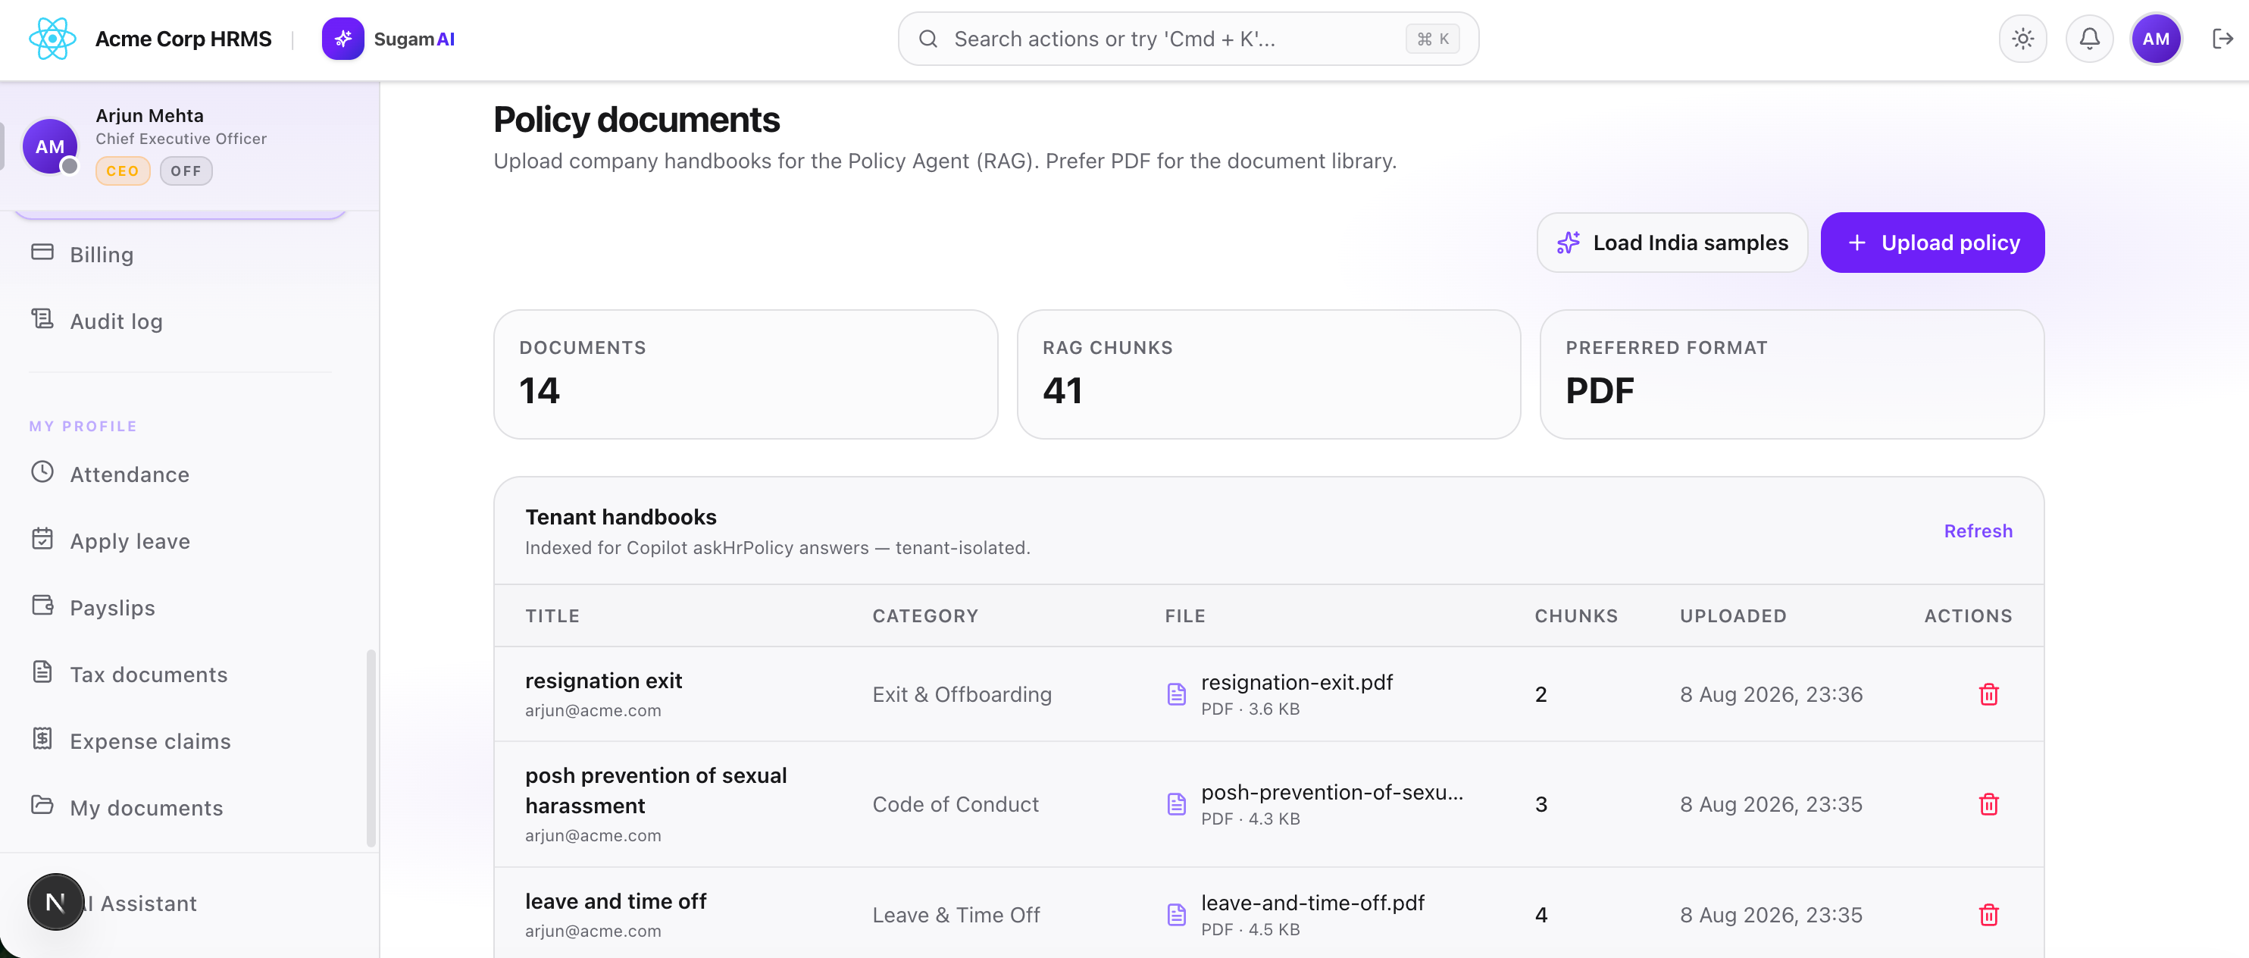
Task: Click the round N badge at bottom left
Action: pos(55,902)
